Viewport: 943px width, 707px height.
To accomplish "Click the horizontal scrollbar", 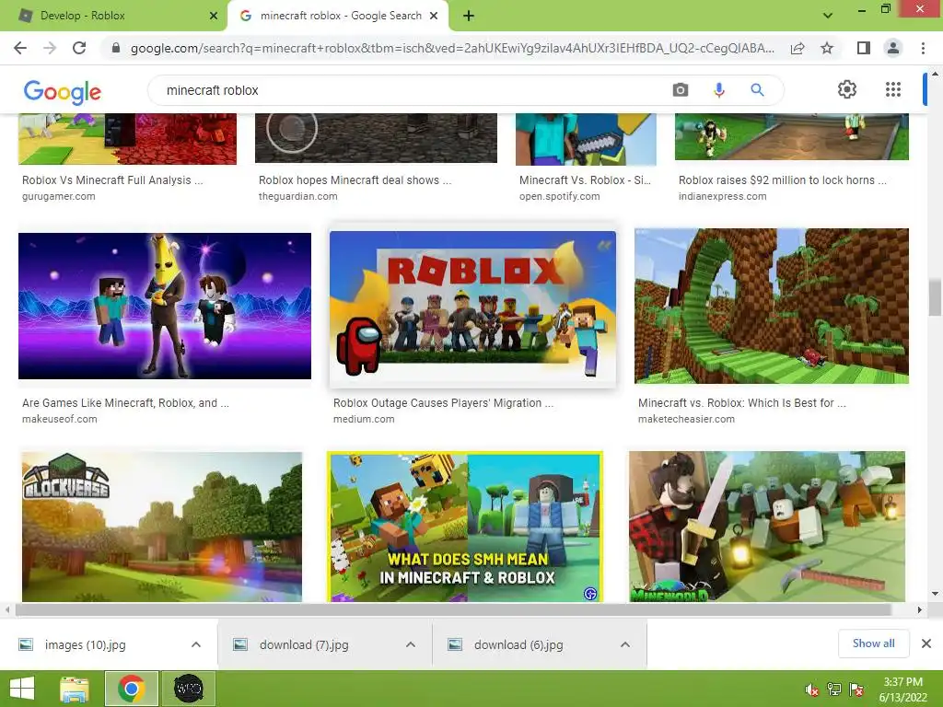I will (453, 609).
